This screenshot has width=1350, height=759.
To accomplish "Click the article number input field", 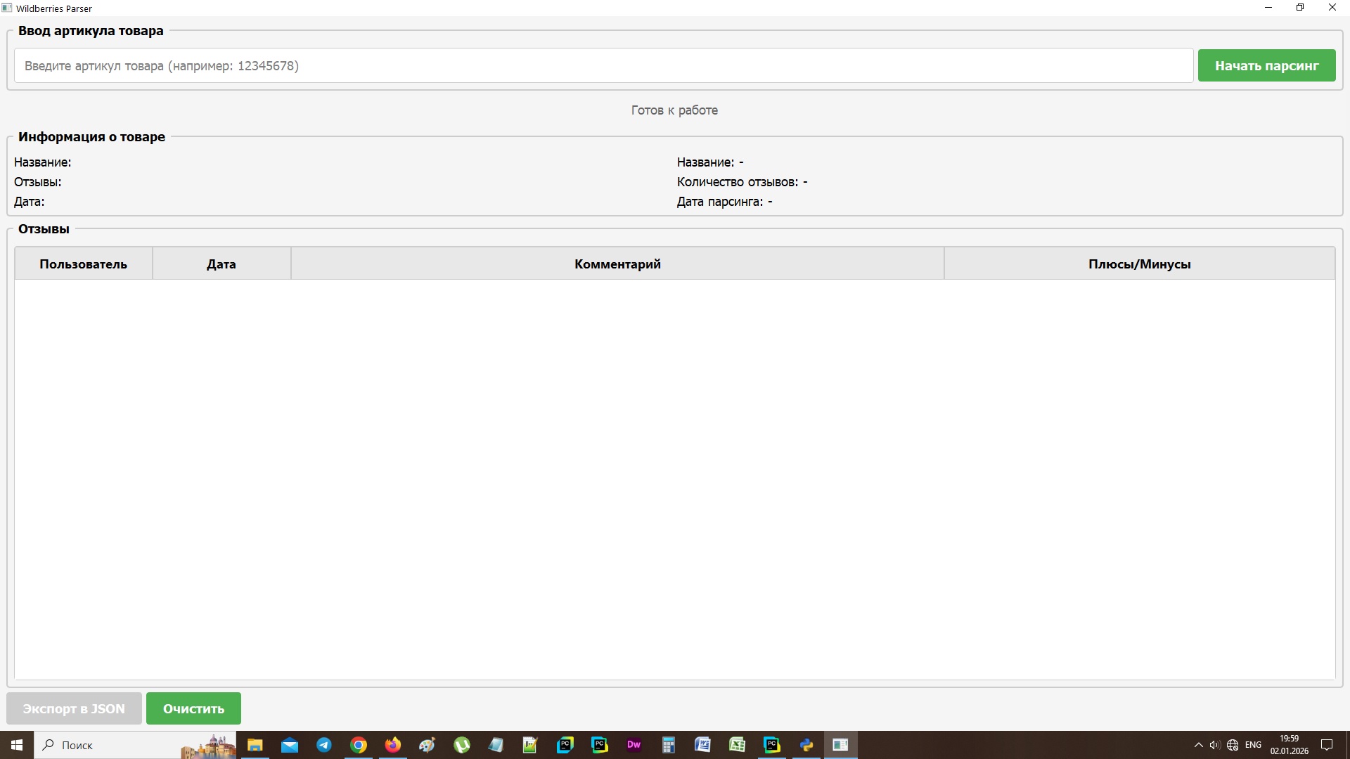I will point(603,65).
